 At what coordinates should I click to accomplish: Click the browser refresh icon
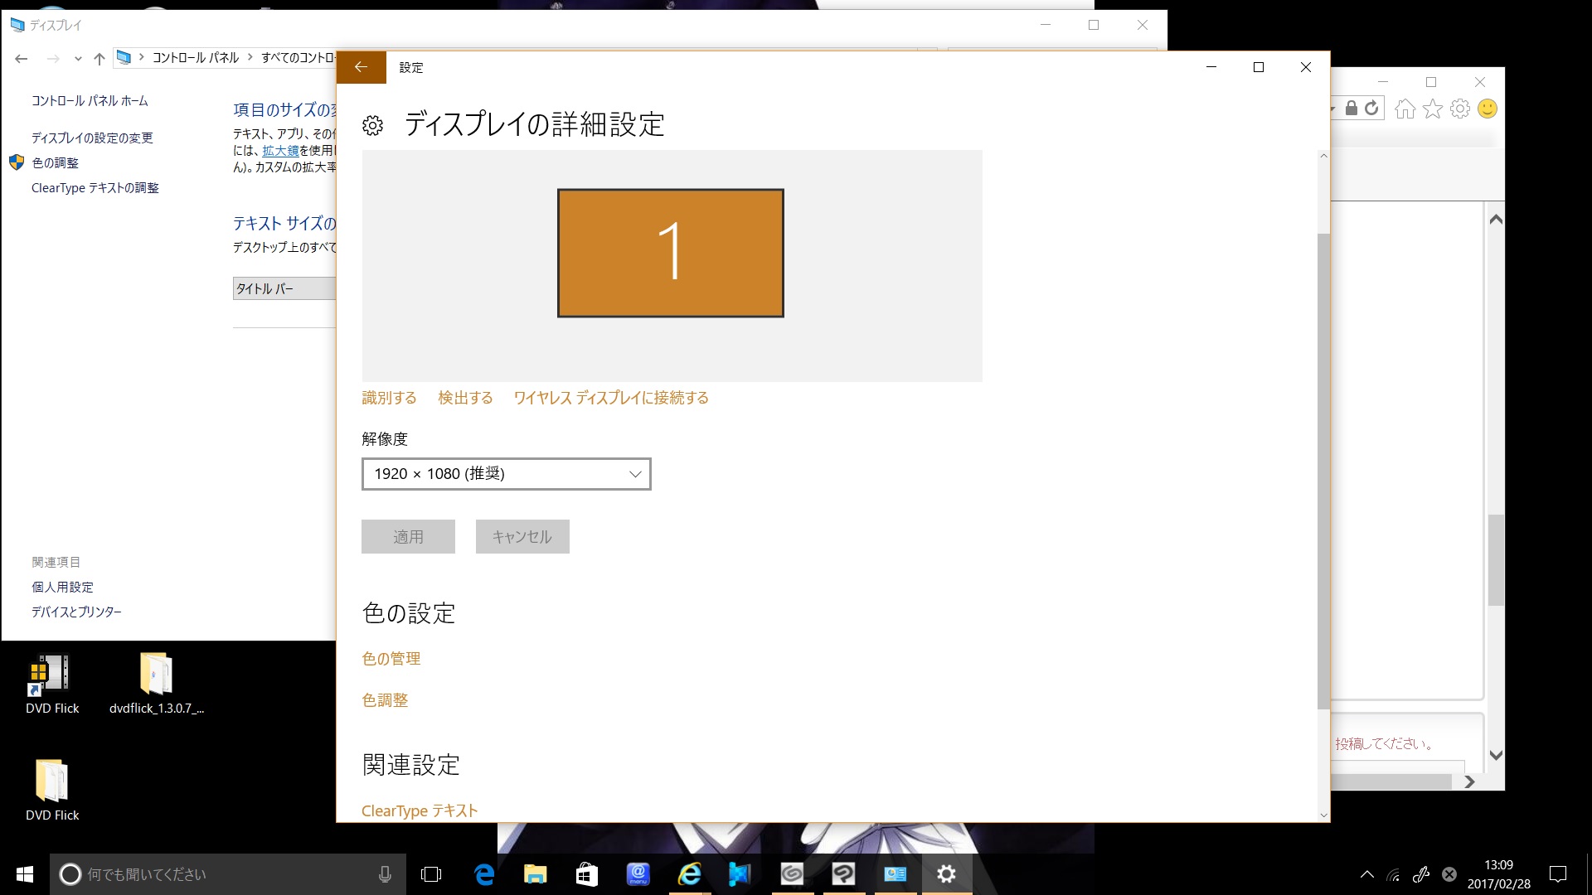tap(1371, 109)
